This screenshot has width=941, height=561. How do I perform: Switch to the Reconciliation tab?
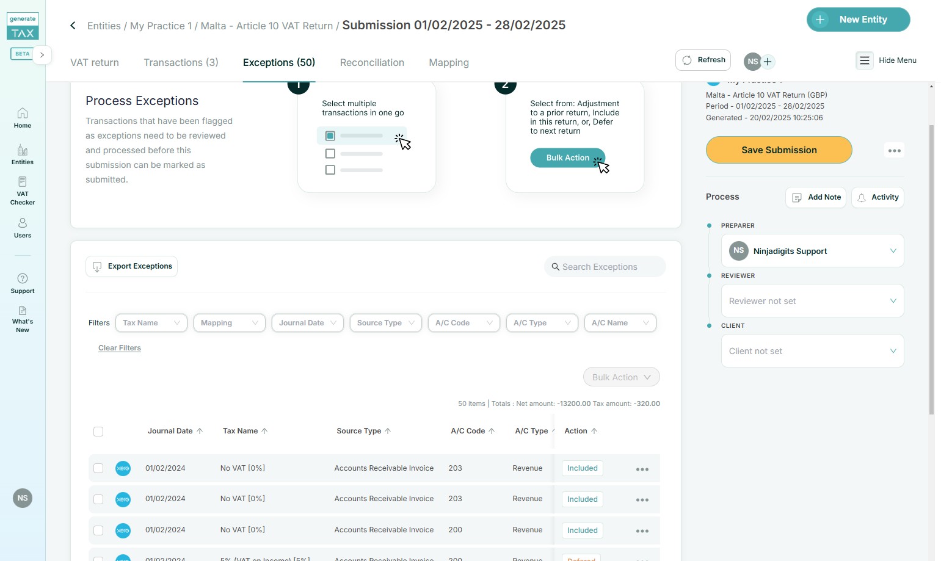[x=372, y=62]
